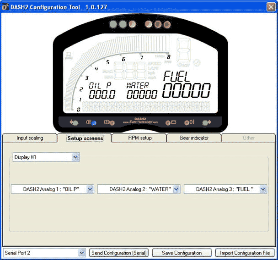Open the Display #1 dropdown
This screenshot has height=260, width=278.
coord(75,157)
